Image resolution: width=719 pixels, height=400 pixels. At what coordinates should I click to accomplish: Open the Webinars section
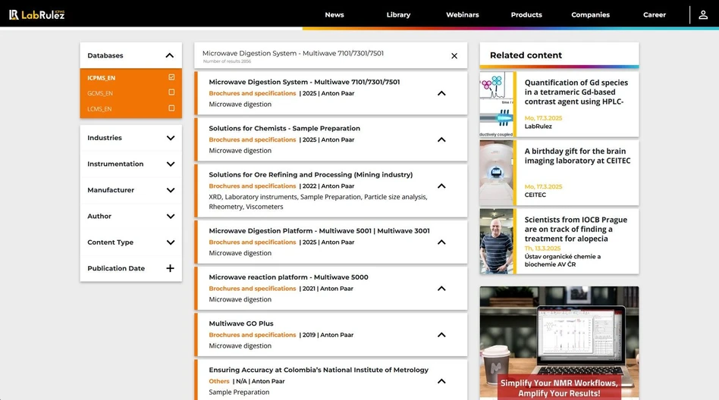coord(462,14)
